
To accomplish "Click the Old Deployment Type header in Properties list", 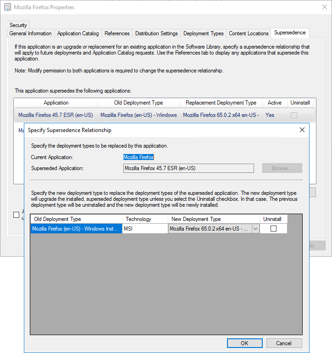I will pos(138,103).
